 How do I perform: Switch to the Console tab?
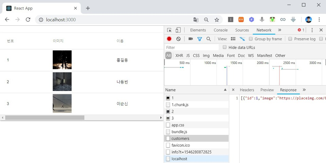[220, 30]
